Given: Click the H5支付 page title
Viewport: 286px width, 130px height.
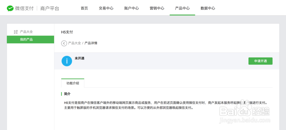Looking at the screenshot, I should pyautogui.click(x=67, y=32).
